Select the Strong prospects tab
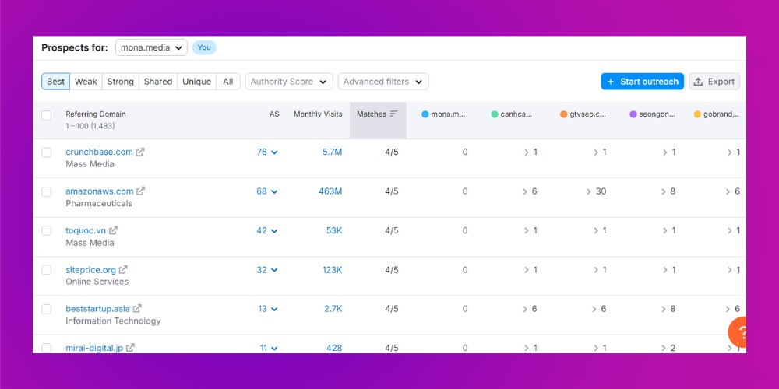 coord(120,82)
